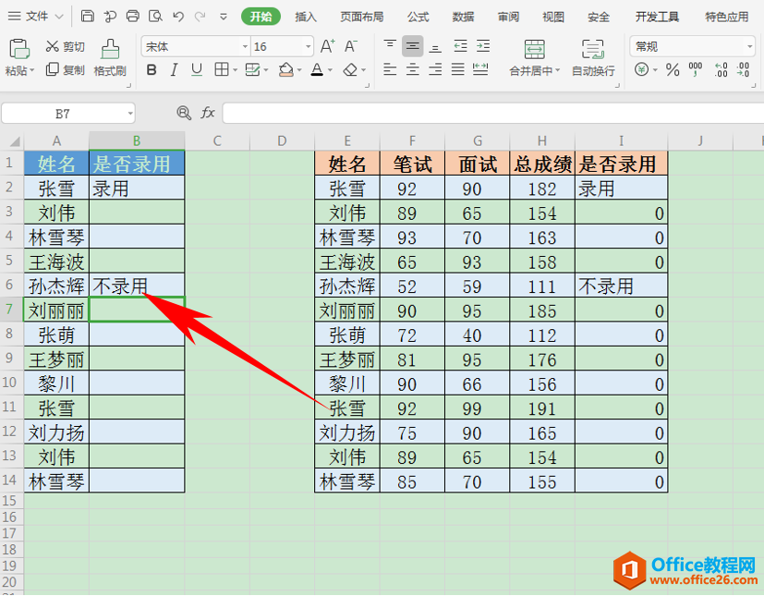
Task: Toggle bold formatting
Action: (x=152, y=70)
